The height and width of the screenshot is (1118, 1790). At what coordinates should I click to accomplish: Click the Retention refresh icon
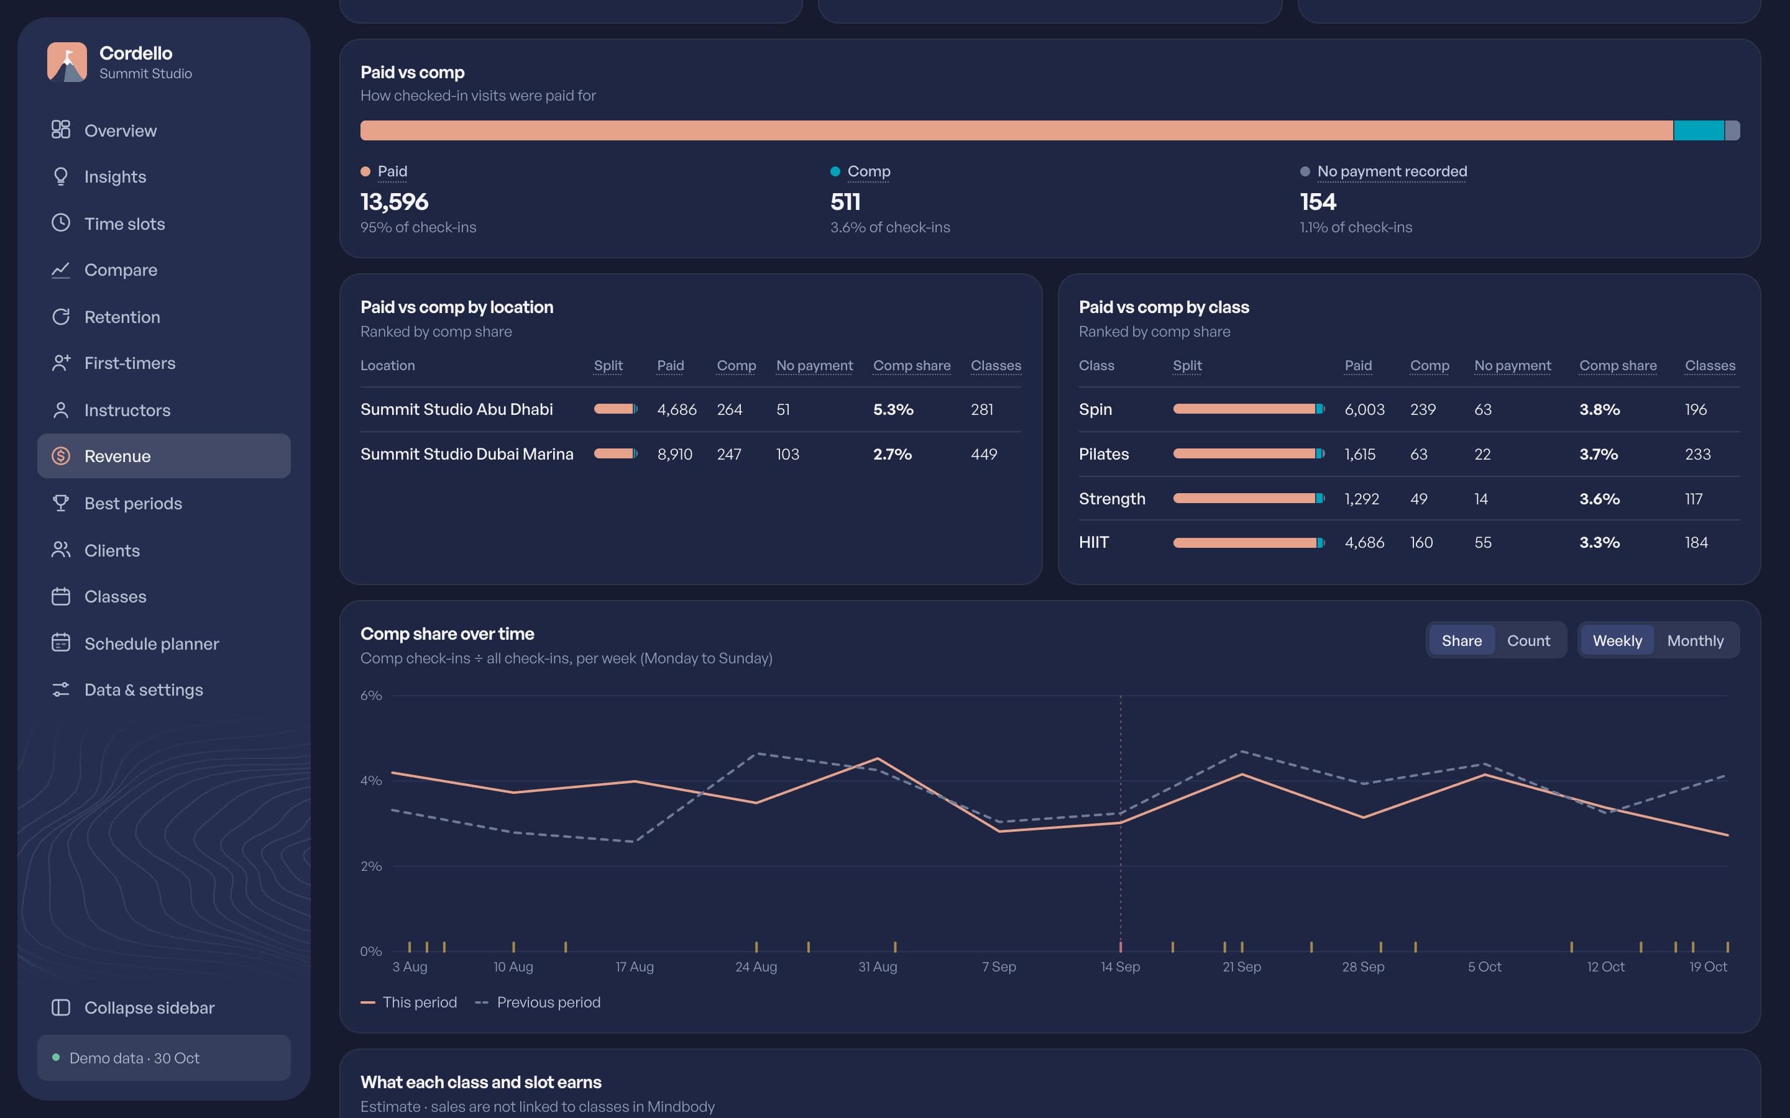[61, 317]
